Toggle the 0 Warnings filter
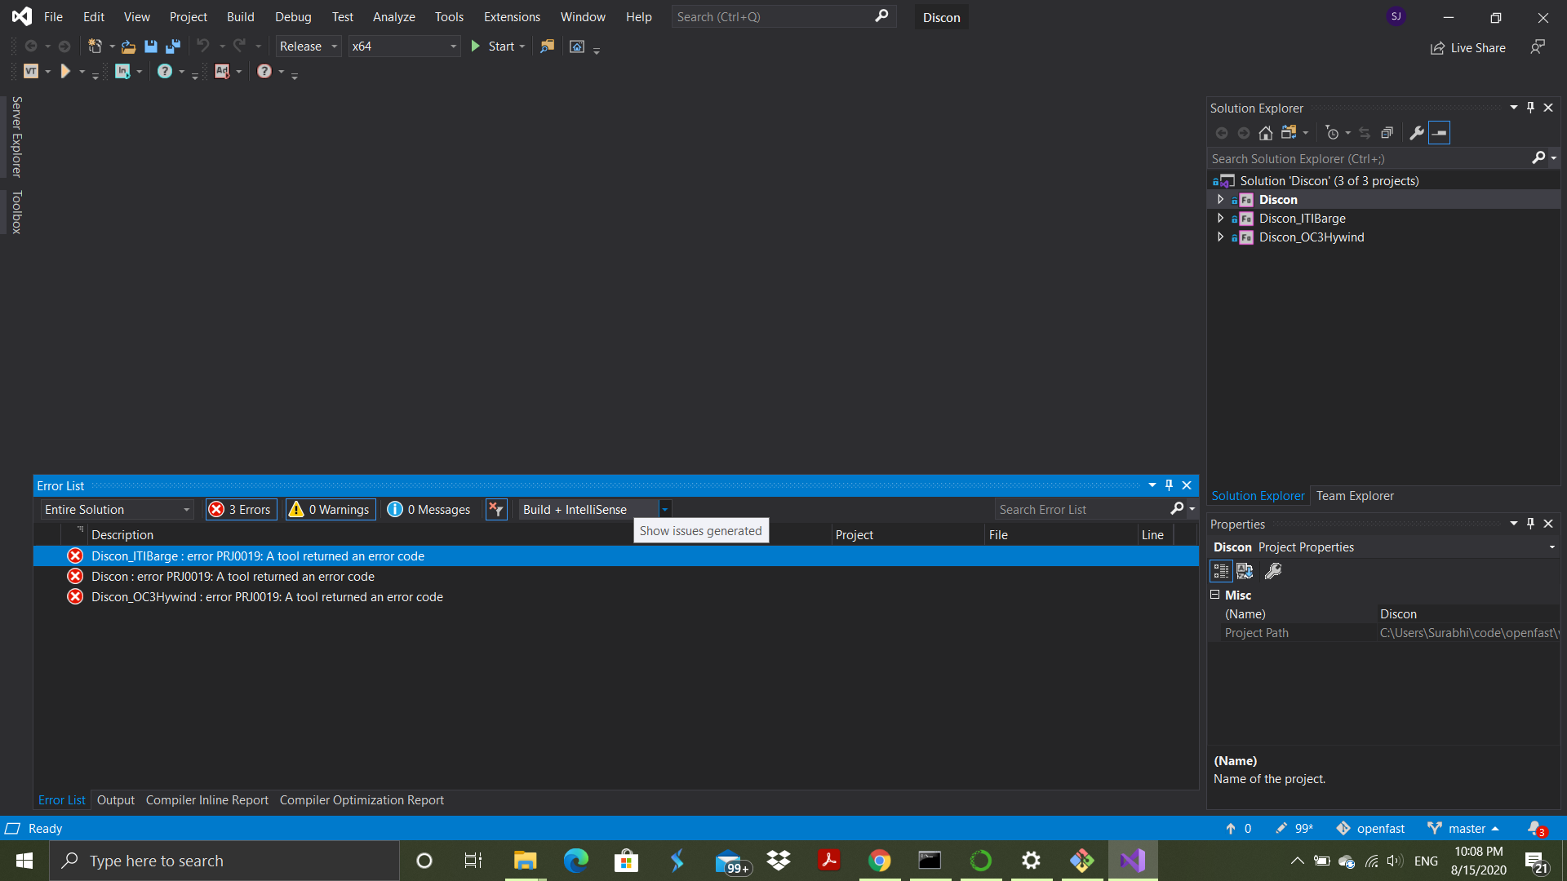The image size is (1567, 881). 330,509
